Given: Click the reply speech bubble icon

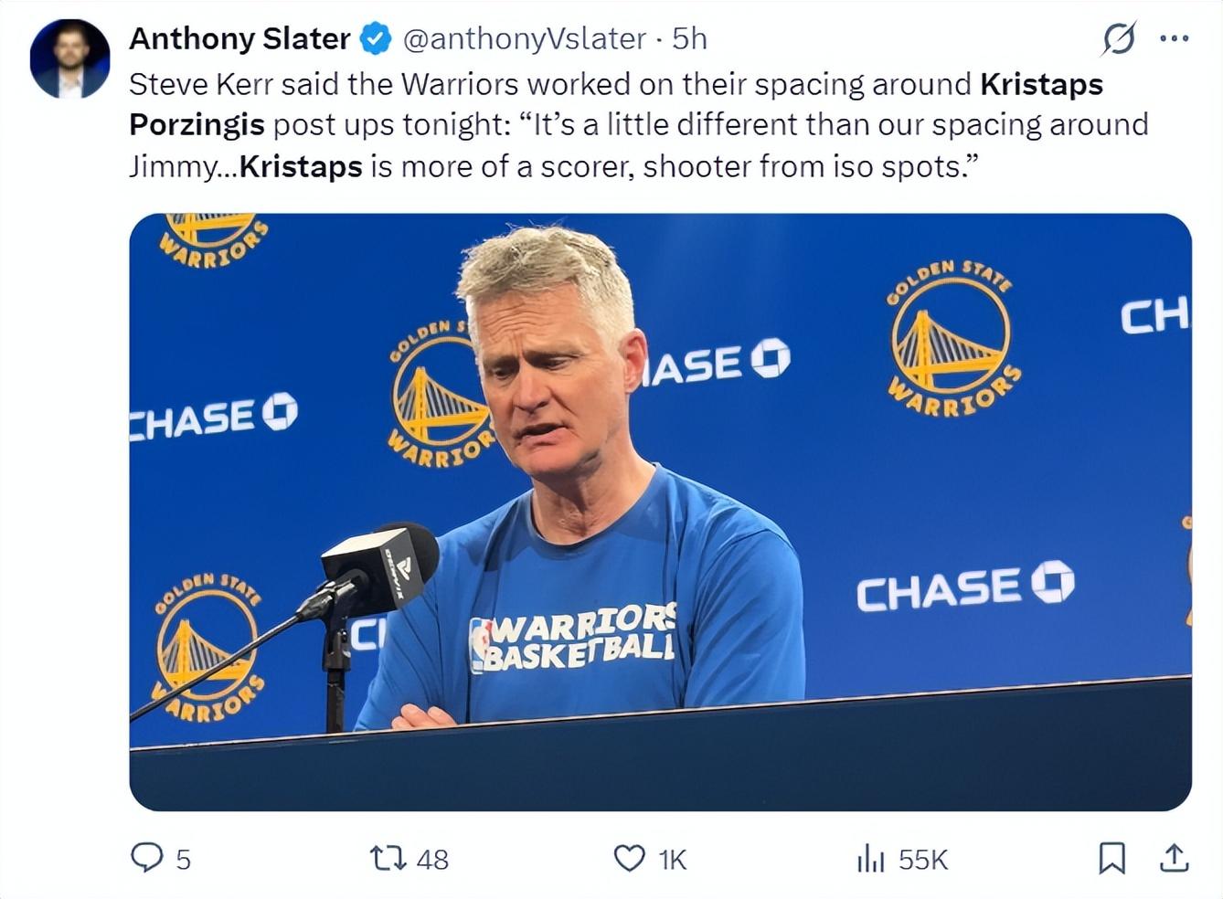Looking at the screenshot, I should (x=146, y=858).
